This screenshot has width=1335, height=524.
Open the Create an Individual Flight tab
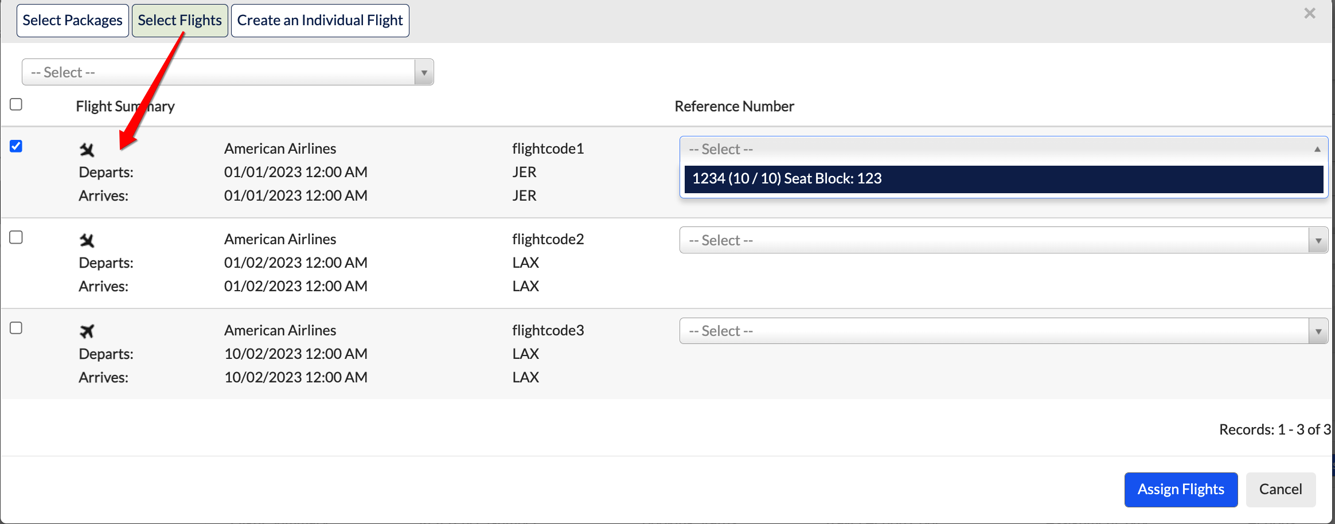pyautogui.click(x=320, y=21)
